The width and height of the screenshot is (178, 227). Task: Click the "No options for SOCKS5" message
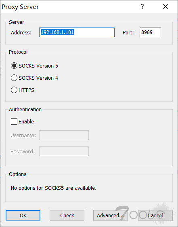54,188
